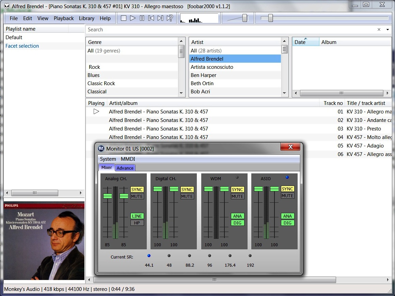Click the seek bar handle
This screenshot has height=296, width=395.
270,18
